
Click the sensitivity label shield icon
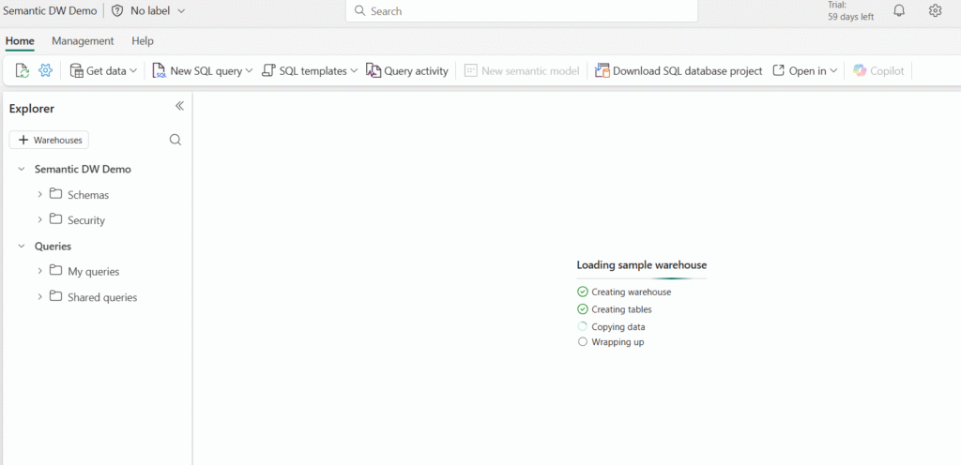click(x=117, y=11)
